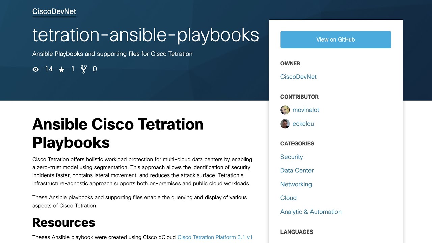
Task: Open contributor eckelcu's profile link
Action: pos(303,124)
